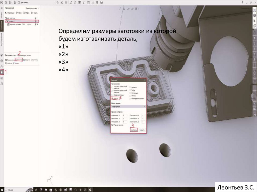This screenshot has width=257, height=192.
Task: Click the negative X allowance input field
Action: 125,115
